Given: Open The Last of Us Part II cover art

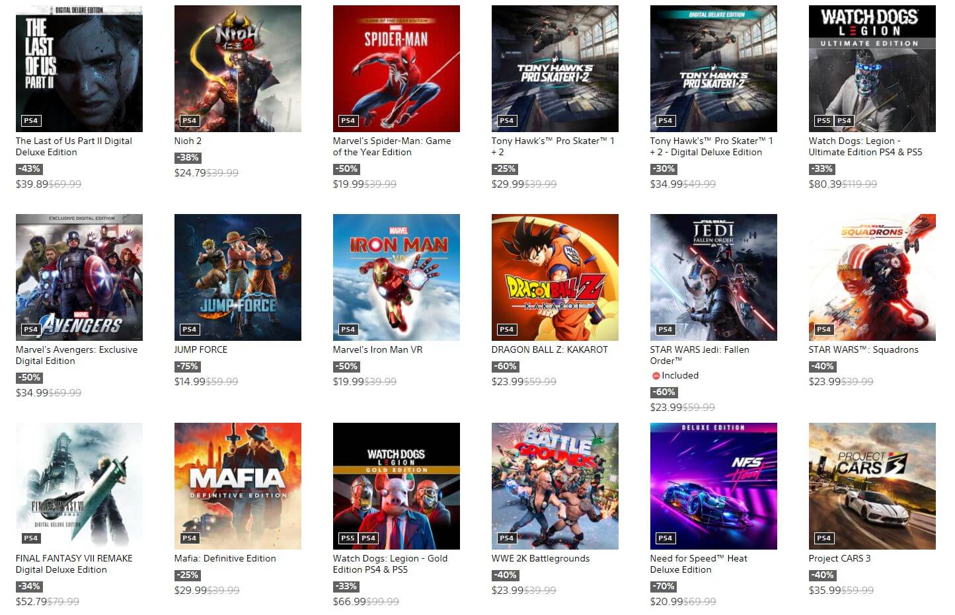Looking at the screenshot, I should click(79, 69).
